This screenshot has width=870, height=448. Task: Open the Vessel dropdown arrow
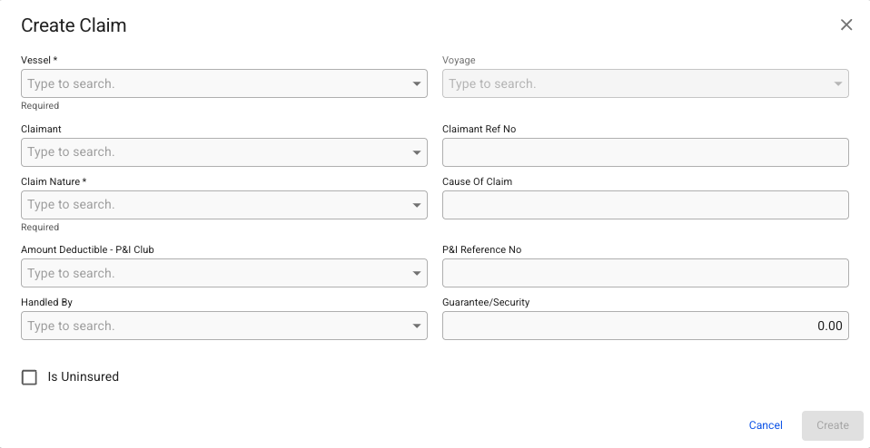pyautogui.click(x=417, y=84)
